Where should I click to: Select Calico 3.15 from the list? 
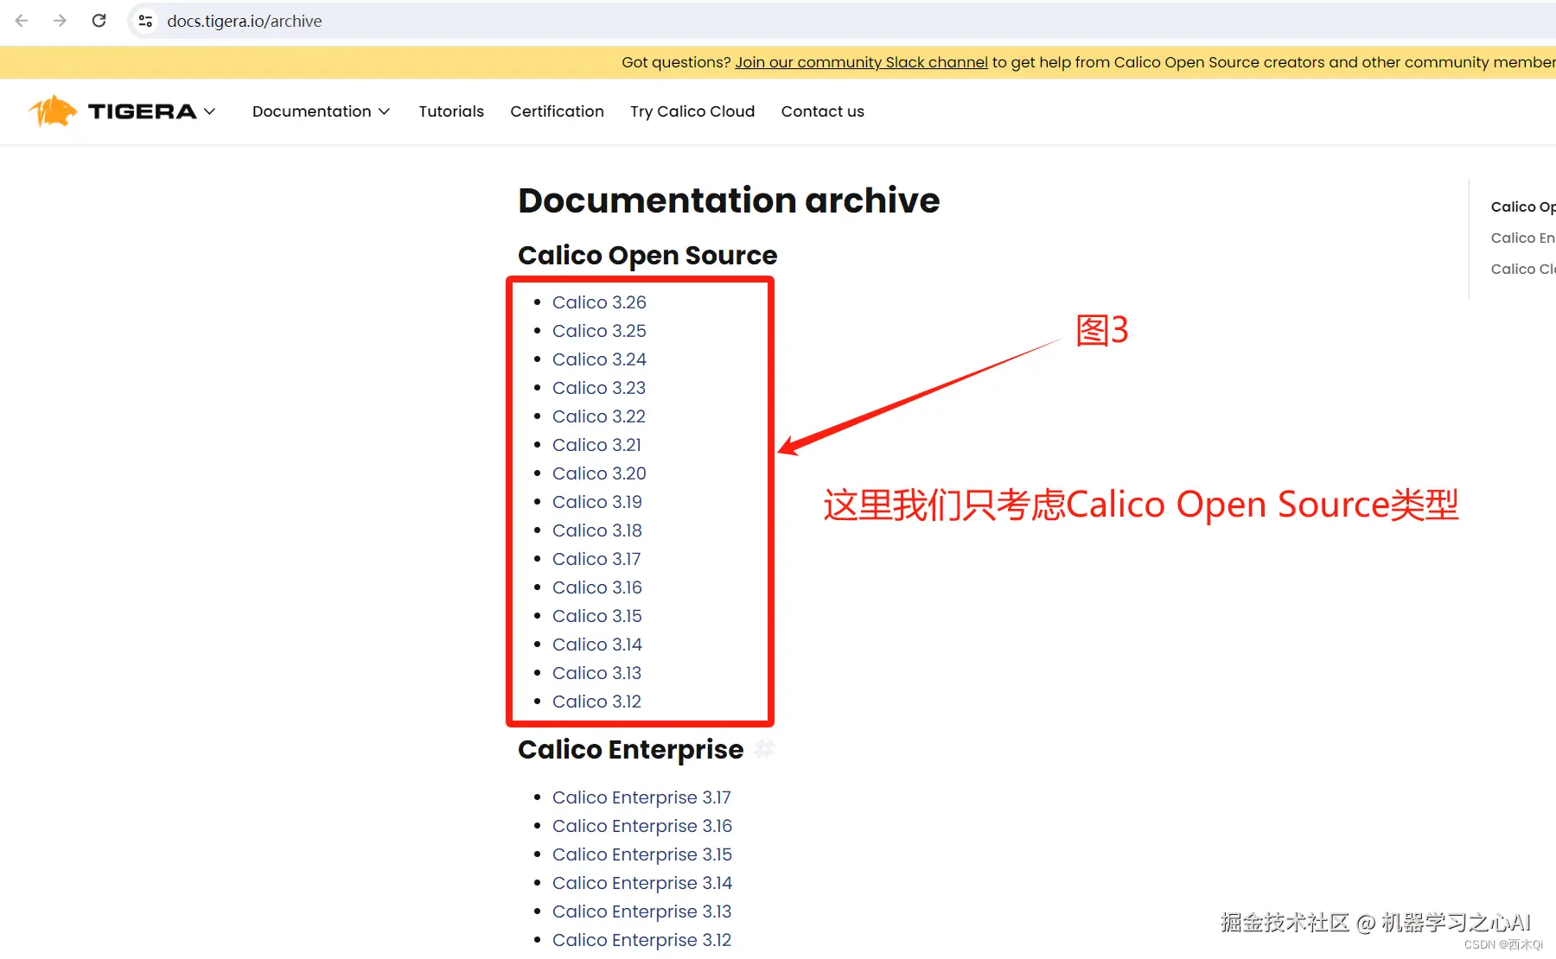tap(597, 616)
